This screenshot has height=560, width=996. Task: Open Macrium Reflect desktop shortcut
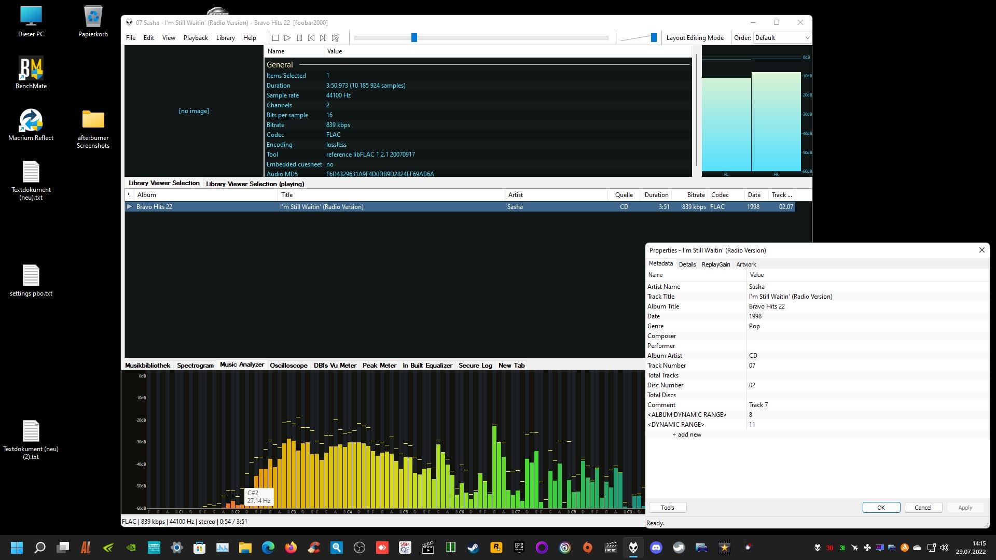point(31,125)
